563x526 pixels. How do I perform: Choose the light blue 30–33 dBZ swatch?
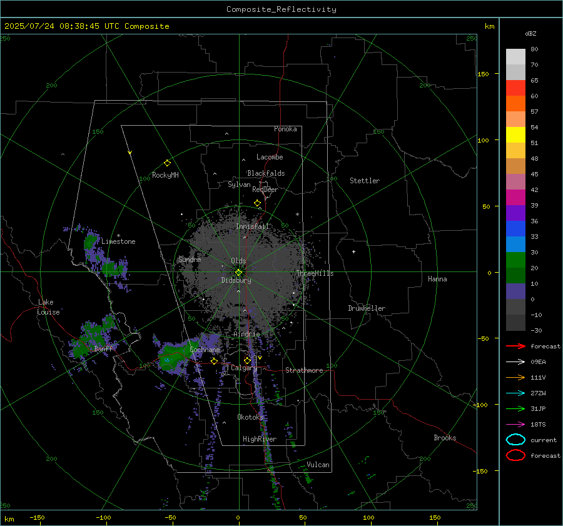515,245
